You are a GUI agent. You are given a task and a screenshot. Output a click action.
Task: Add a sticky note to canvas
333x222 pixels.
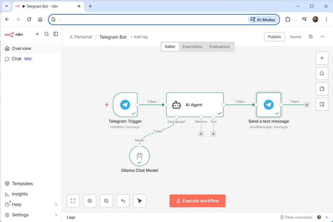[x=322, y=89]
